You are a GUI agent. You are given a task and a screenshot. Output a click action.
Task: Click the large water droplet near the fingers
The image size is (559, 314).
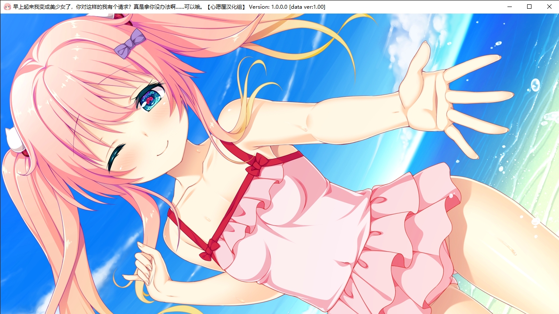tap(535, 85)
